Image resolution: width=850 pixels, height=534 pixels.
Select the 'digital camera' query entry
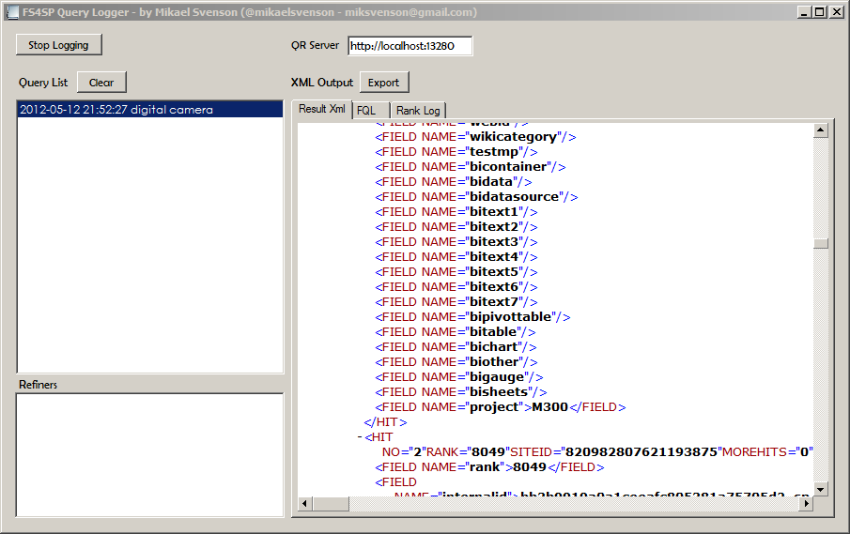click(x=150, y=110)
